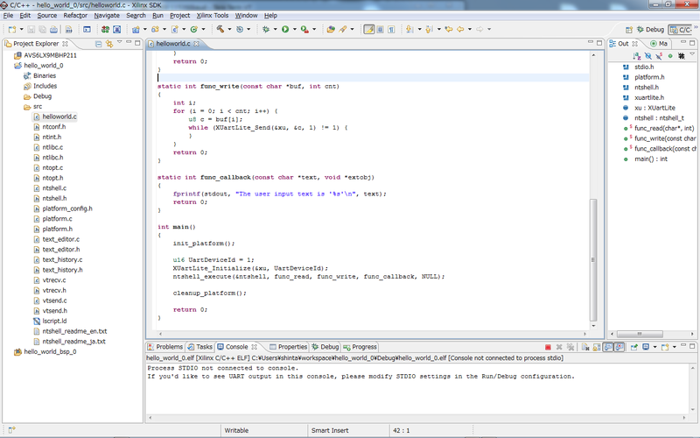The width and height of the screenshot is (700, 438).
Task: Toggle Link with Editor in Project Explorer
Action: point(108,43)
